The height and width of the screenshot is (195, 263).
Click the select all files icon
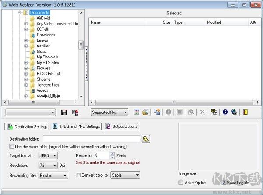click(157, 112)
